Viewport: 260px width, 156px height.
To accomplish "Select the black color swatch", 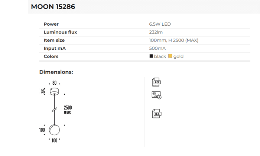I will 151,56.
